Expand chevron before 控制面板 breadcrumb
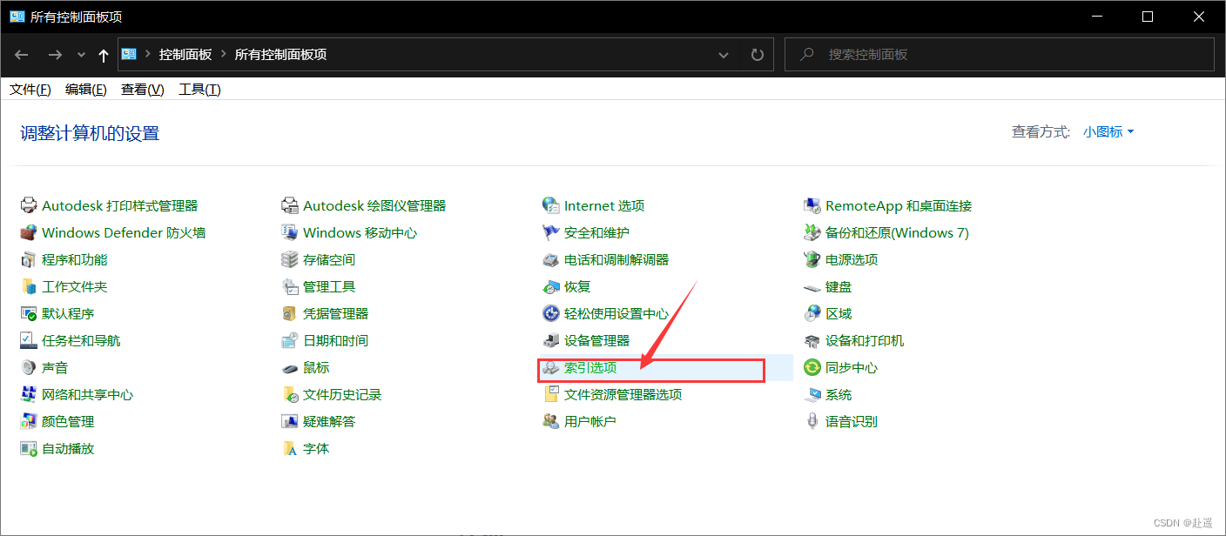The height and width of the screenshot is (536, 1226). tap(148, 55)
